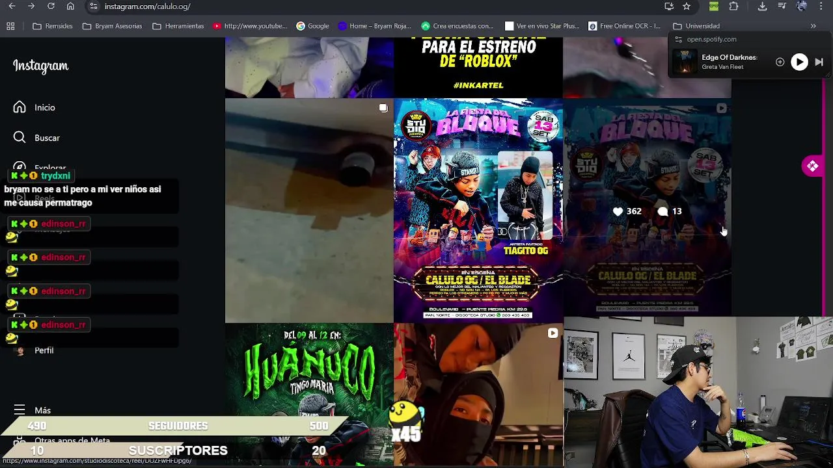Viewport: 833px width, 468px height.
Task: Click the browser forward arrow
Action: tap(31, 6)
